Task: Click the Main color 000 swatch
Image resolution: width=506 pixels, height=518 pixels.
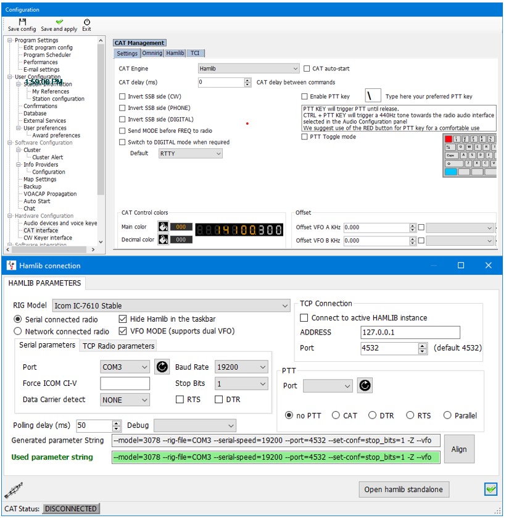Action: pyautogui.click(x=181, y=227)
